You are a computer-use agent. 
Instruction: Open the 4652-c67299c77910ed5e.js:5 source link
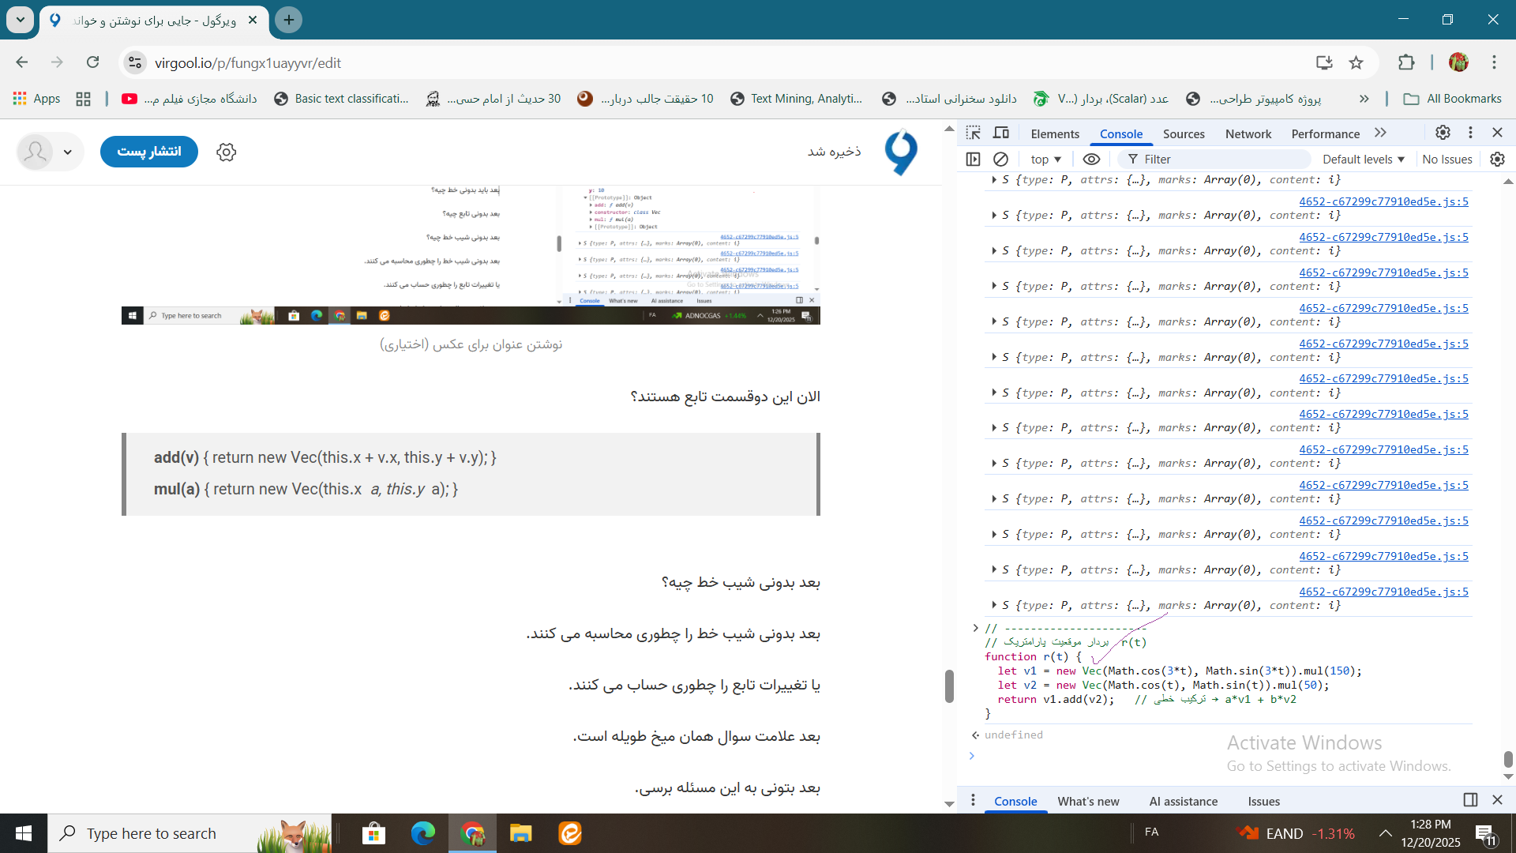pyautogui.click(x=1383, y=591)
